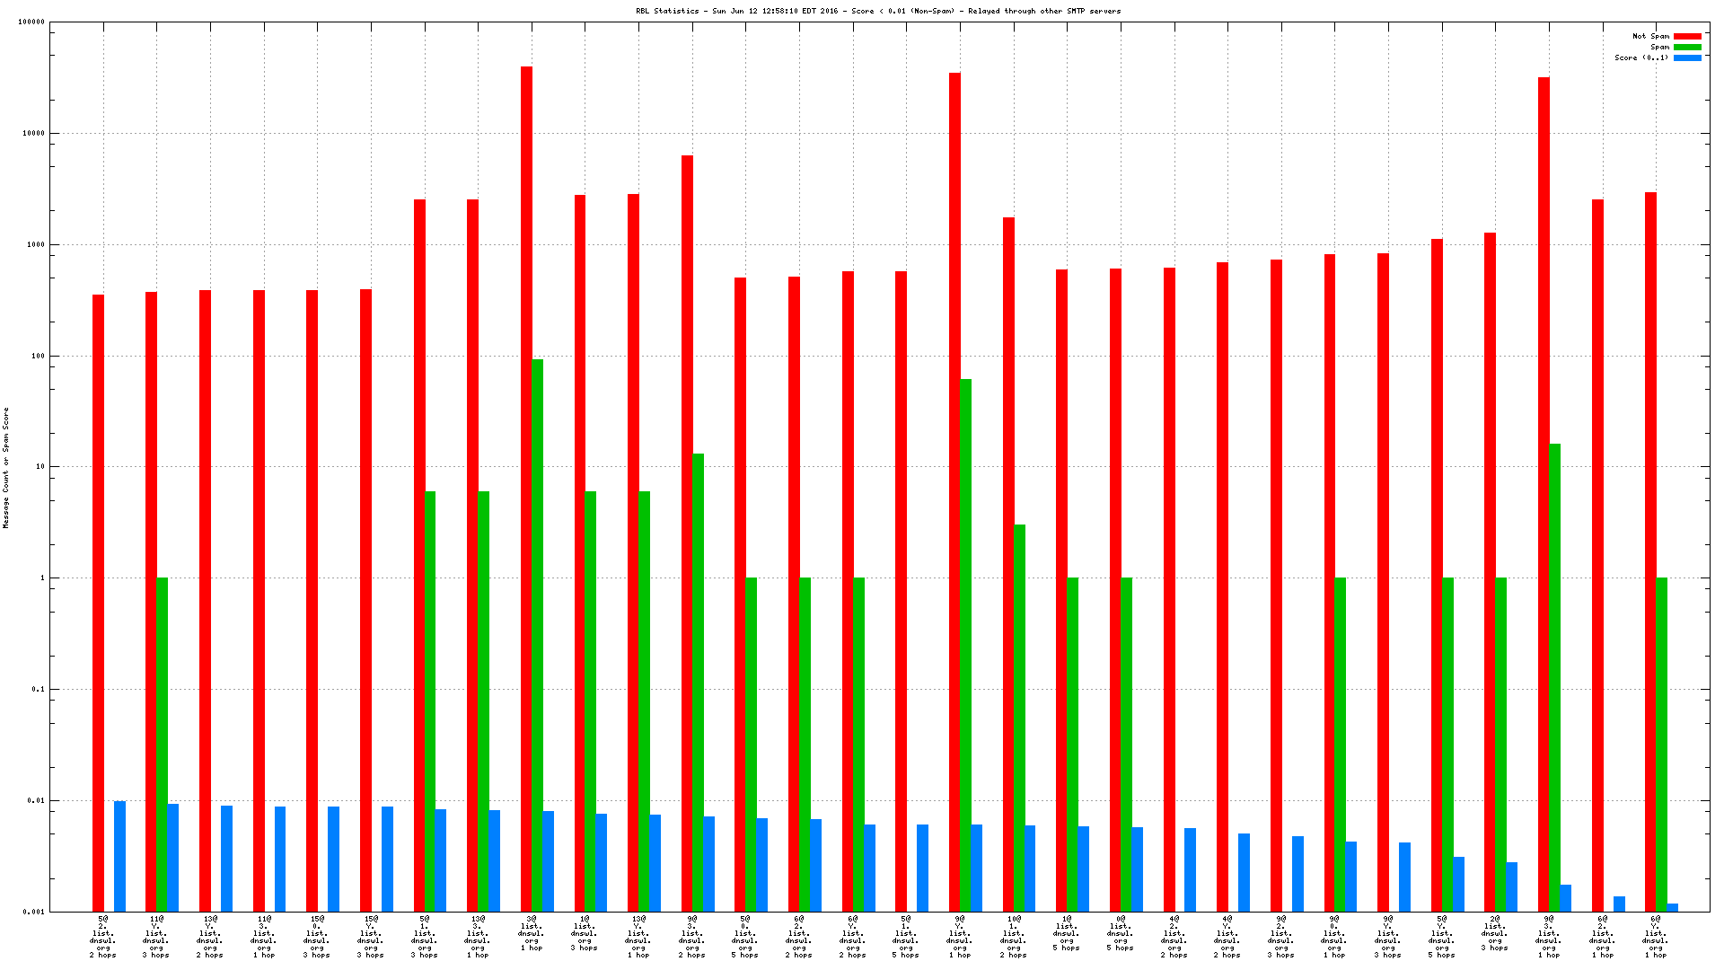Click the 'Score (0..1)' legend label text
Image resolution: width=1724 pixels, height=970 pixels.
click(1641, 58)
